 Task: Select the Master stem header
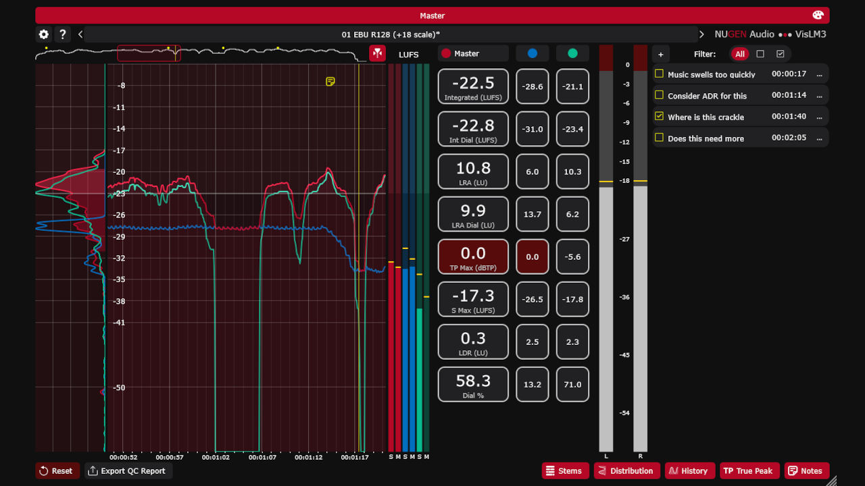[x=473, y=53]
